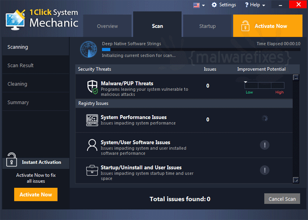This screenshot has width=308, height=220.
Task: Click the bottom-left Activate Now button
Action: (x=36, y=194)
